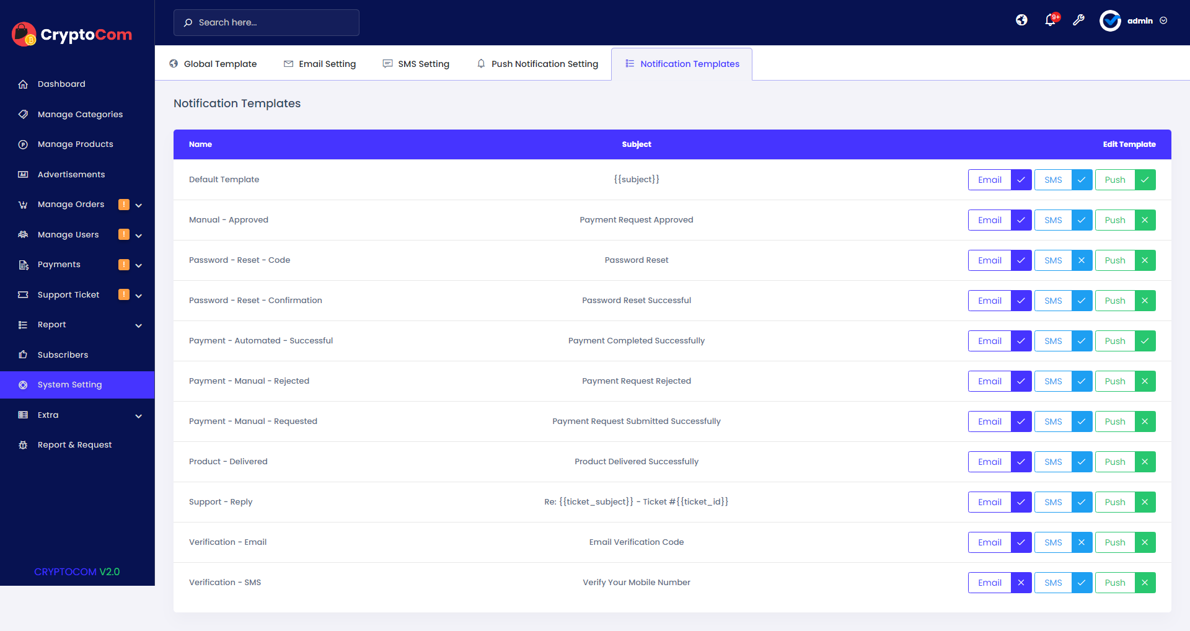Switch to the SMS Setting tab
The width and height of the screenshot is (1190, 631).
pyautogui.click(x=416, y=64)
